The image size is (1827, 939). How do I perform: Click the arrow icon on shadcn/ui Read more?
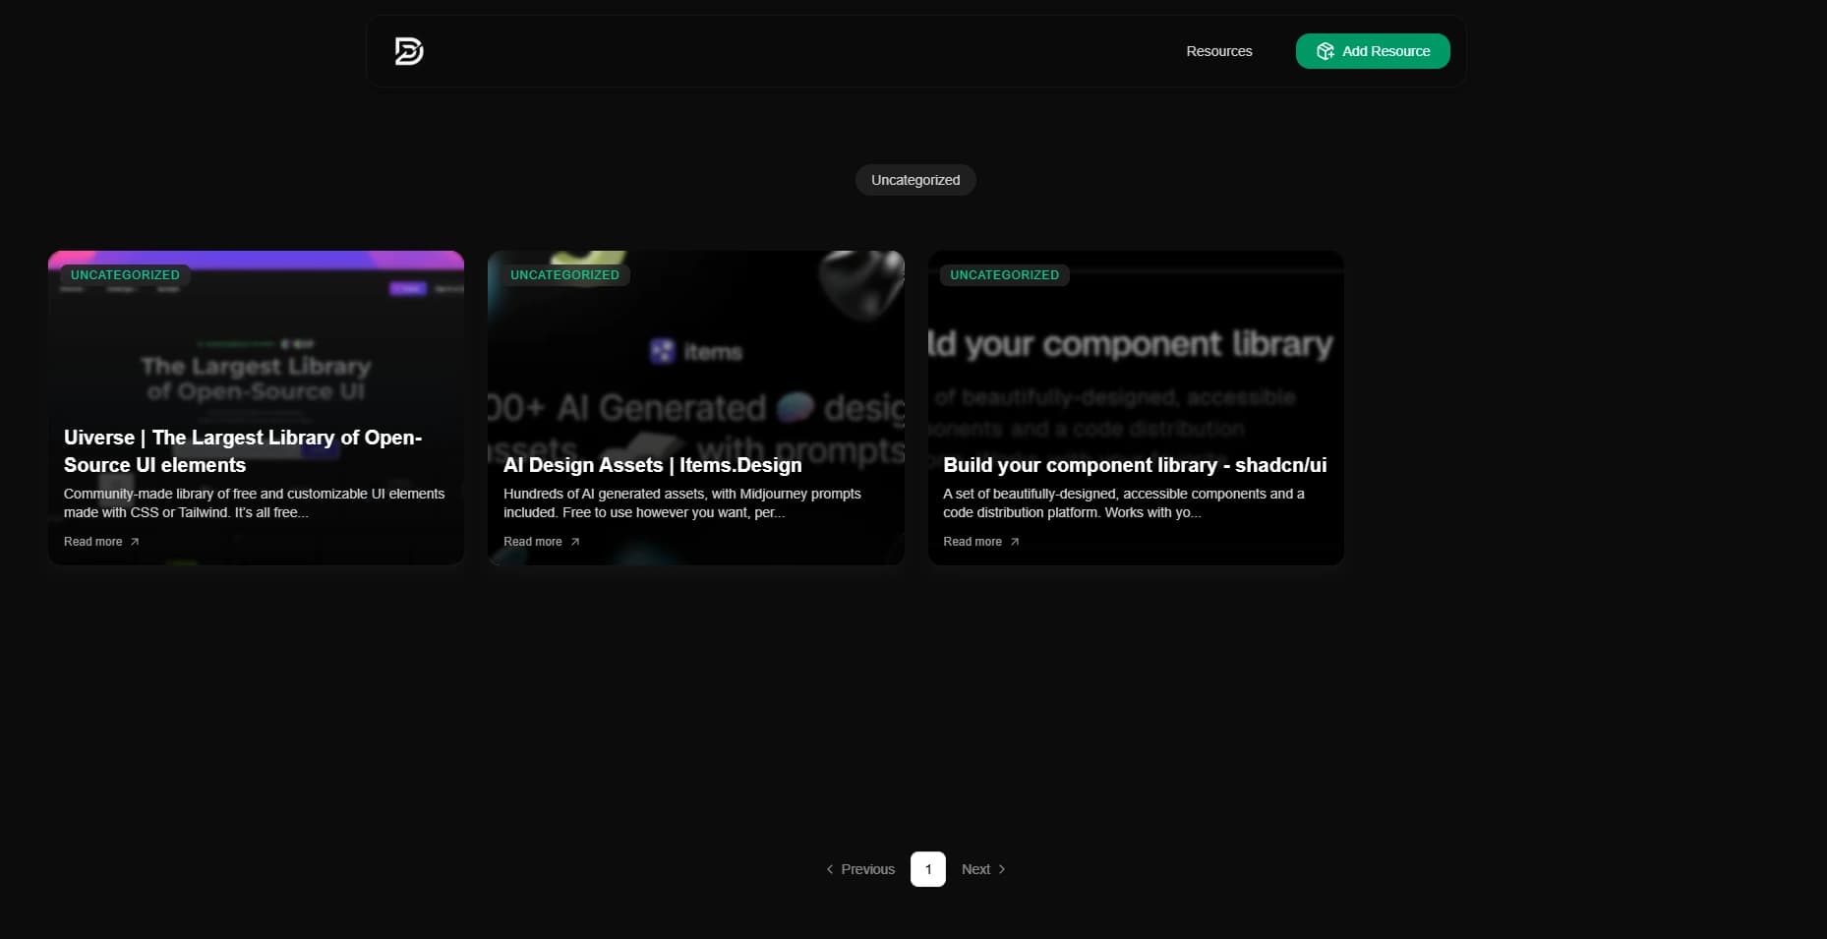(1014, 542)
